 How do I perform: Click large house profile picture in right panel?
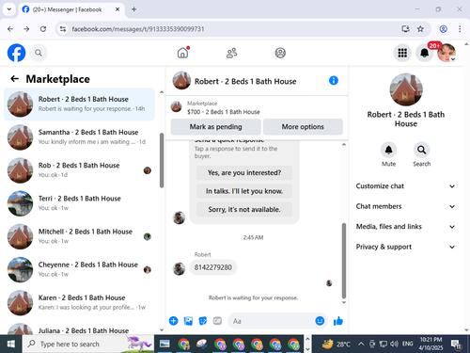click(406, 89)
